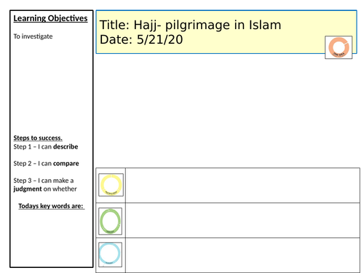Screen dimensions: 364x273
Task: Select the yellow ring icon in the table
Action: tap(111, 185)
